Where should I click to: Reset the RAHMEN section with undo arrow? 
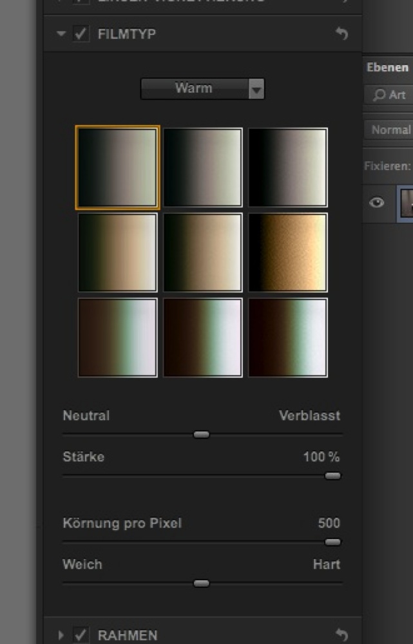(341, 635)
